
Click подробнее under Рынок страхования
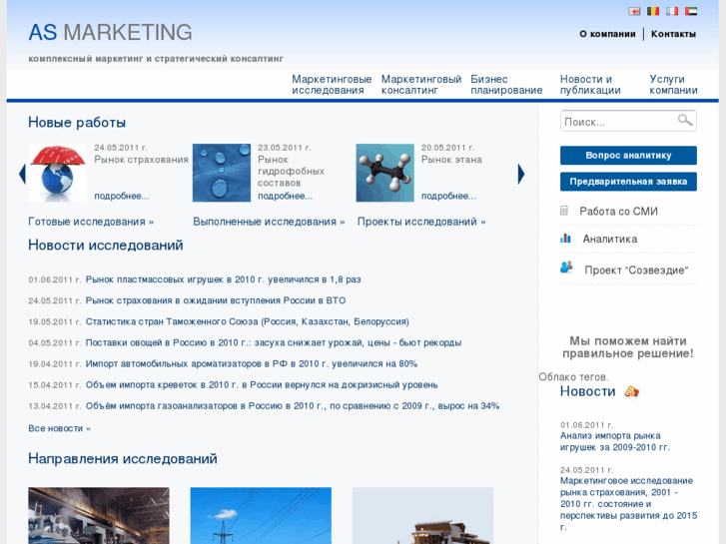[122, 196]
